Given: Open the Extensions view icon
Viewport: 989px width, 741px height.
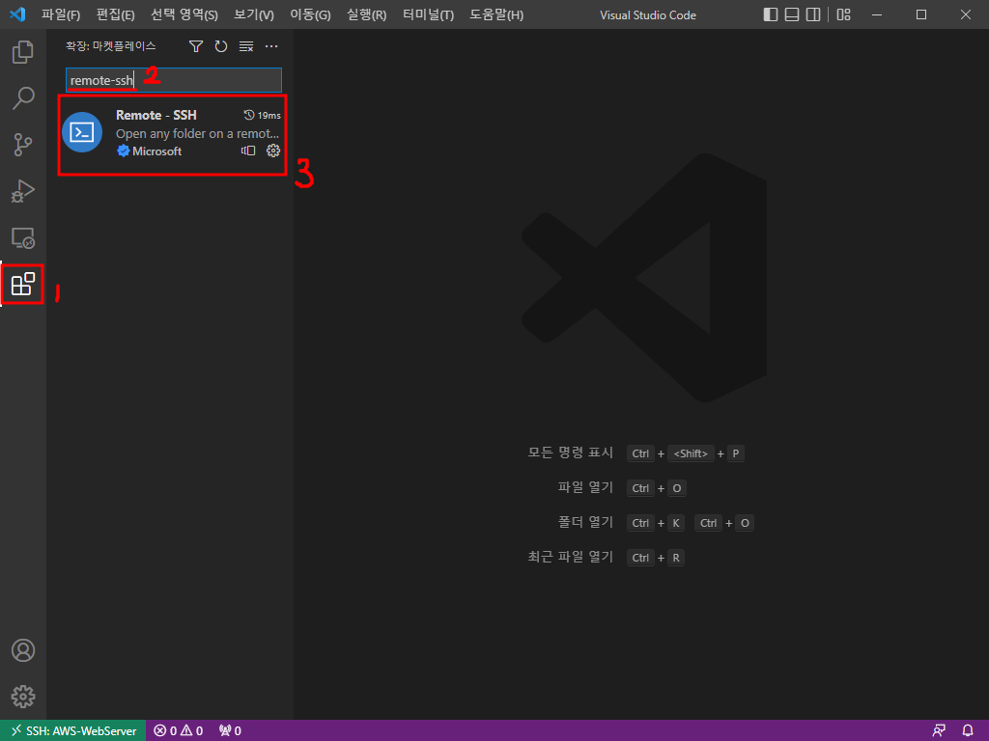Looking at the screenshot, I should tap(23, 285).
